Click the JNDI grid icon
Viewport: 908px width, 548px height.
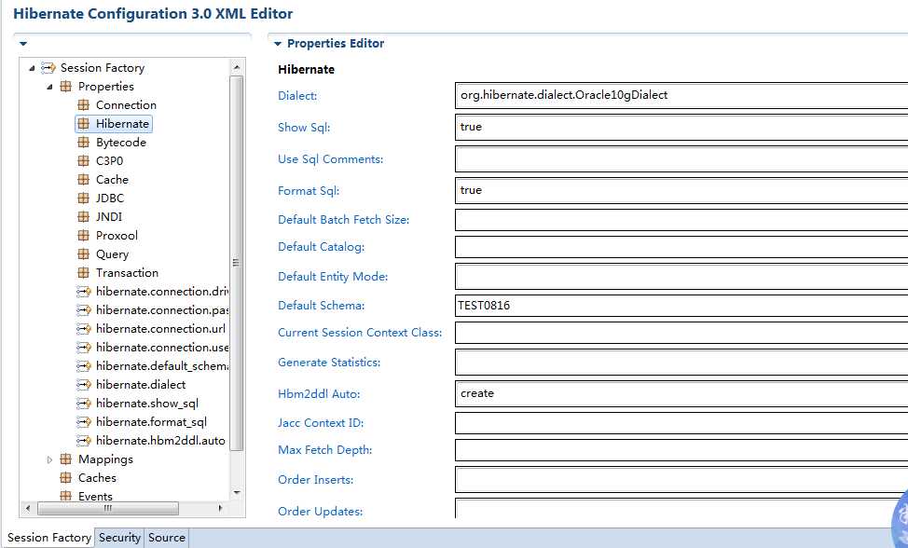tap(83, 216)
